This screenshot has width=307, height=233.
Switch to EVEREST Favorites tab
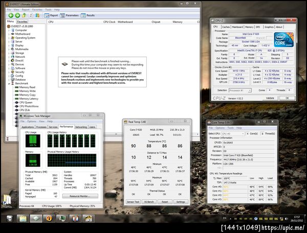(22, 21)
